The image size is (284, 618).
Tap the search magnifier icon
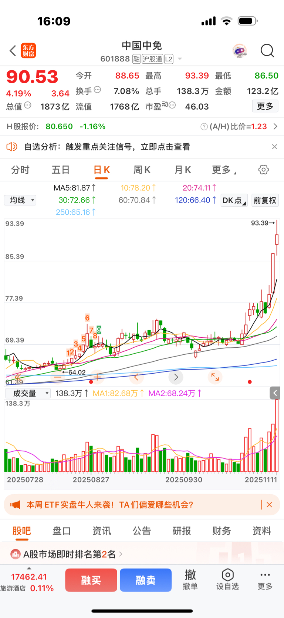[x=267, y=50]
